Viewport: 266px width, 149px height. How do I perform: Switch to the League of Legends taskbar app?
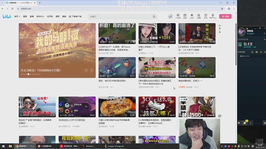114,146
